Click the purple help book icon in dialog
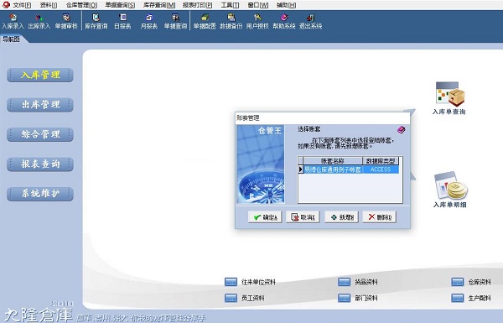This screenshot has width=503, height=323. (401, 130)
